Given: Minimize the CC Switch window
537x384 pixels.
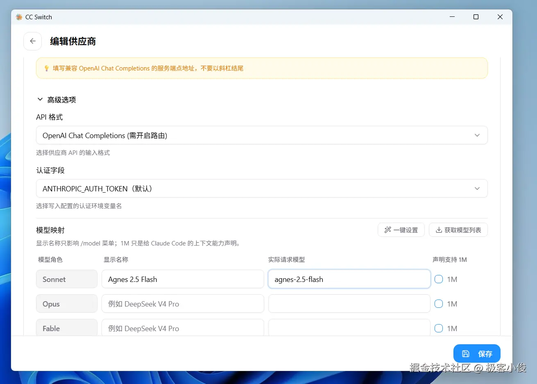Looking at the screenshot, I should 452,17.
